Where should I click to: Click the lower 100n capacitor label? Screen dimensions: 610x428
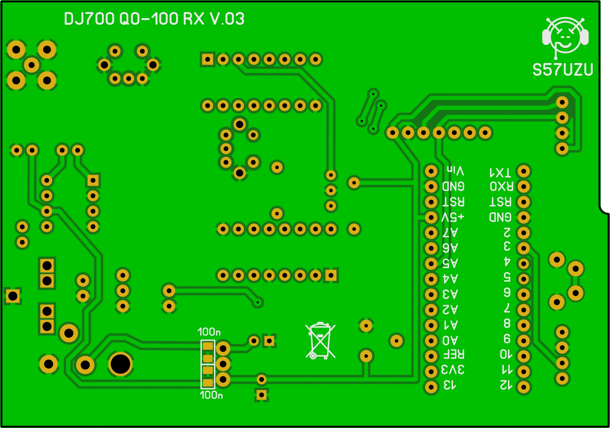(x=211, y=395)
